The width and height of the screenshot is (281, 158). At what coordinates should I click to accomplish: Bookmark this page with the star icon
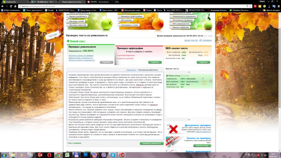(250, 6)
